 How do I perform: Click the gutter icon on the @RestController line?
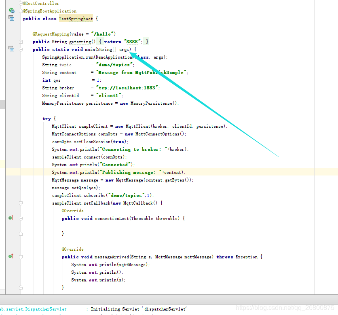(21, 3)
